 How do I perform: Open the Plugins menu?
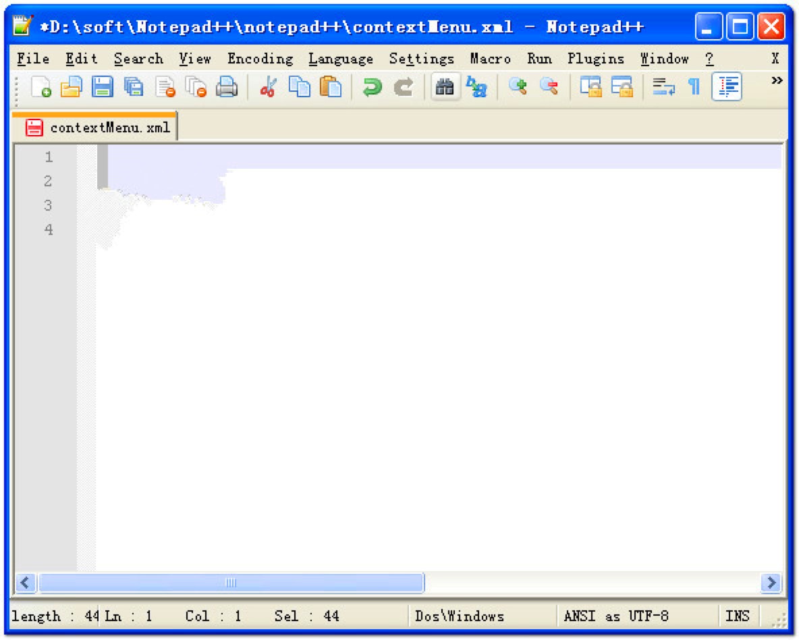click(x=597, y=59)
